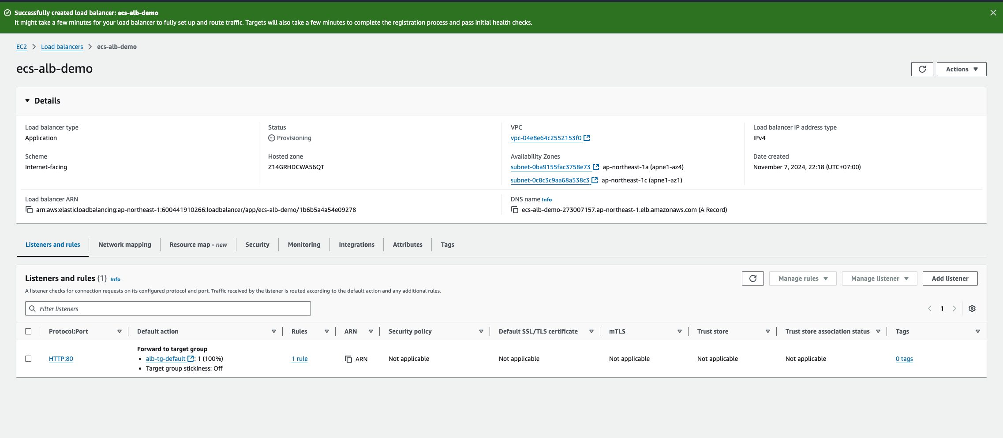Image resolution: width=1003 pixels, height=438 pixels.
Task: Open the HTTP:80 listener link
Action: click(61, 359)
